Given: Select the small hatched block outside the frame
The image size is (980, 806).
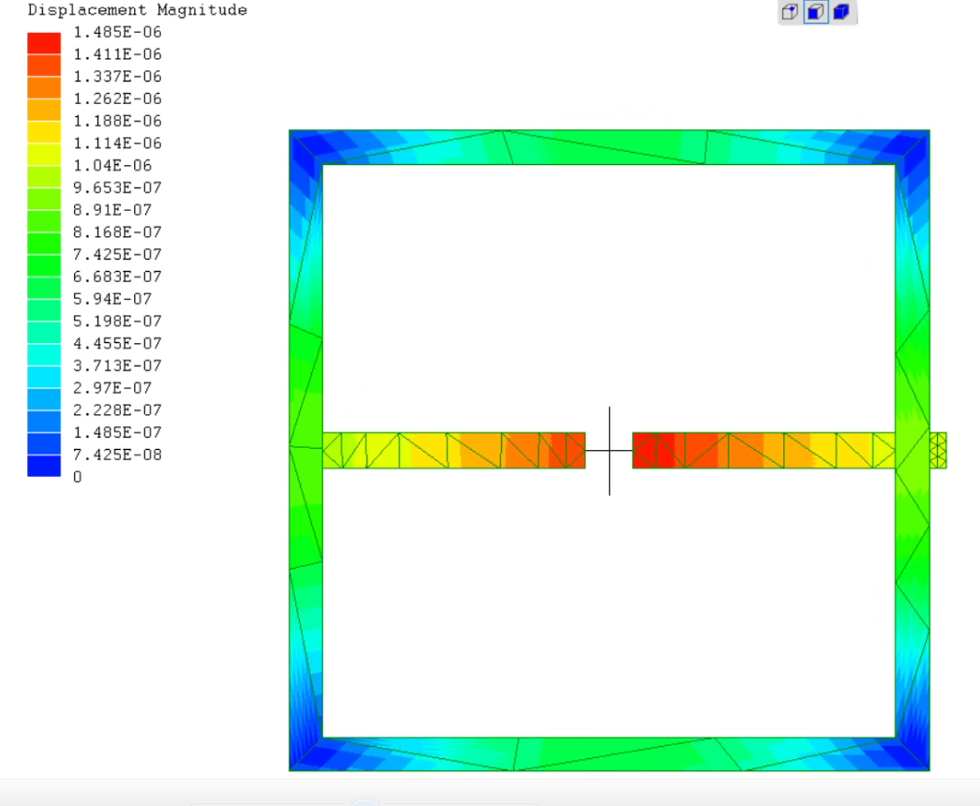Looking at the screenshot, I should 938,450.
